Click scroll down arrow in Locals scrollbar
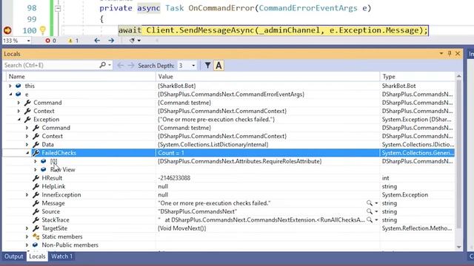 (459, 248)
